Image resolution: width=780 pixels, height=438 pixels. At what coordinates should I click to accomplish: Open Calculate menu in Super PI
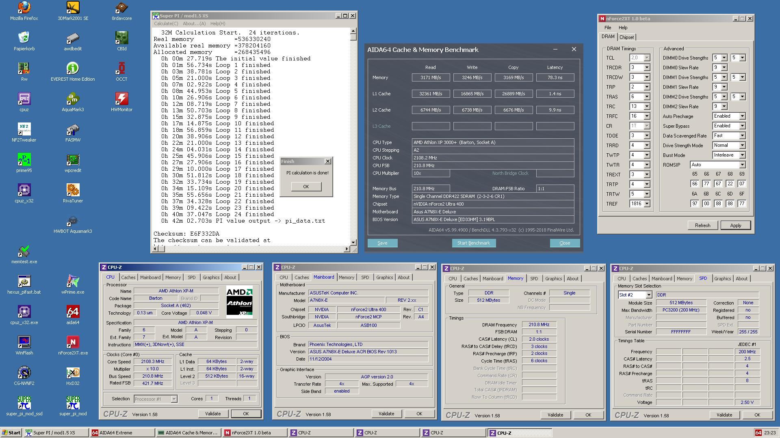coord(166,24)
